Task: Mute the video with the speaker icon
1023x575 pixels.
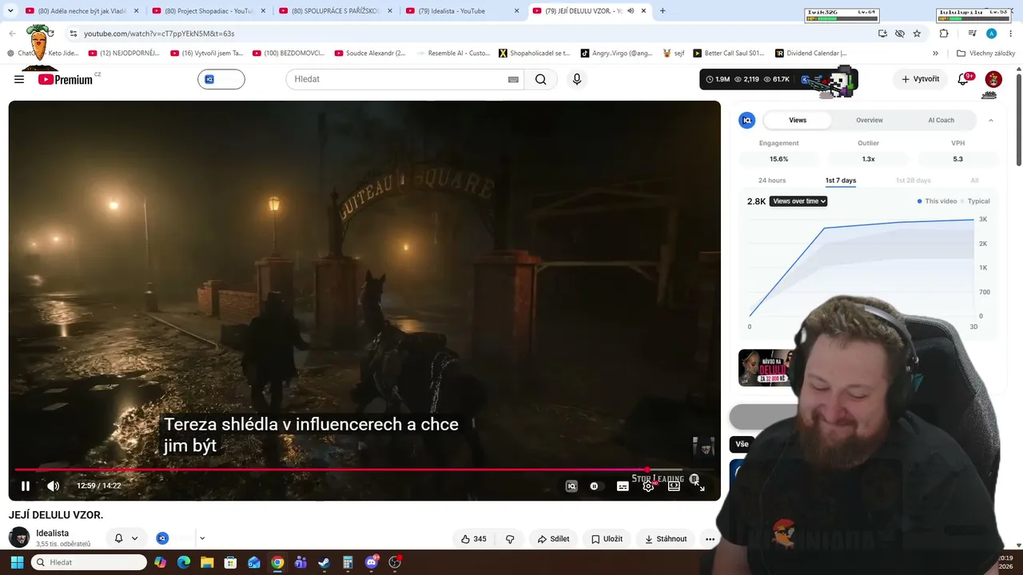Action: click(x=53, y=486)
